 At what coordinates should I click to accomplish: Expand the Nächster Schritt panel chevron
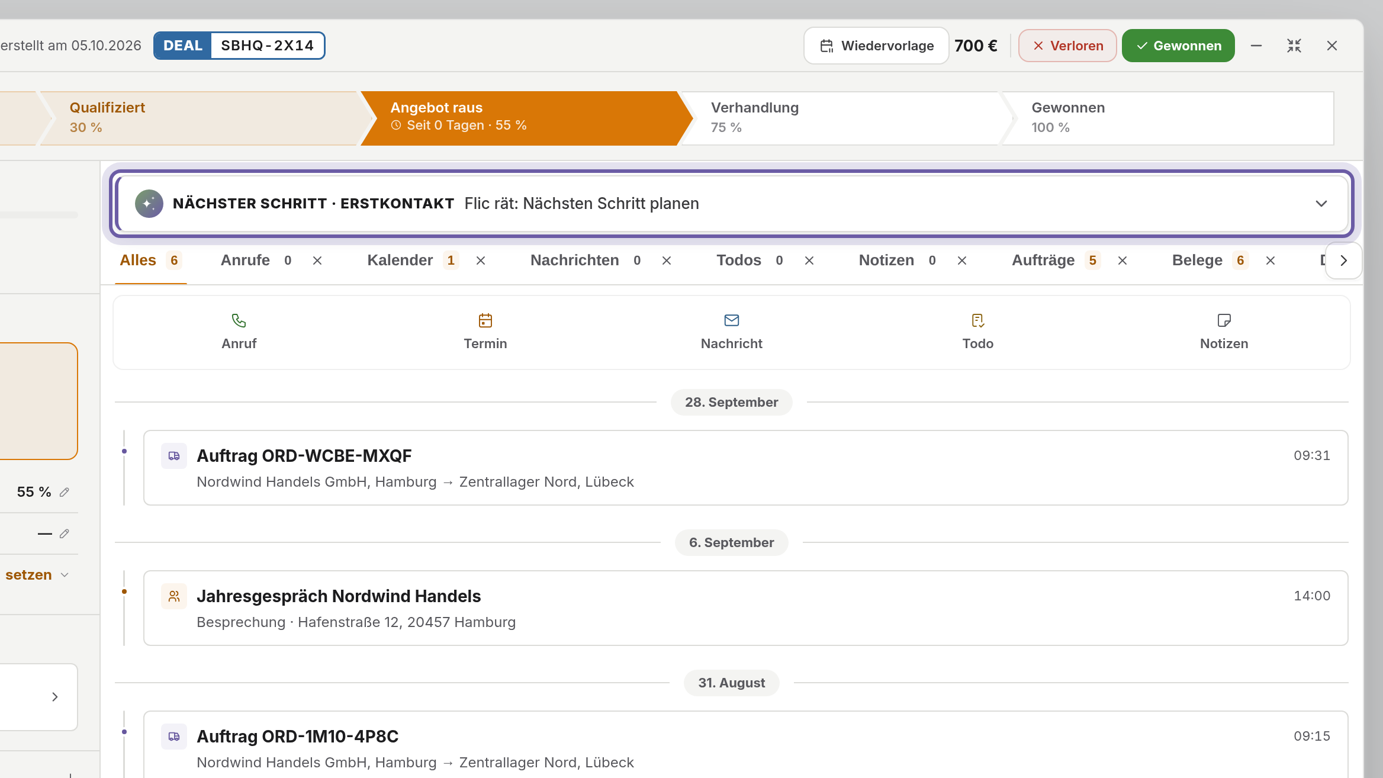coord(1321,204)
